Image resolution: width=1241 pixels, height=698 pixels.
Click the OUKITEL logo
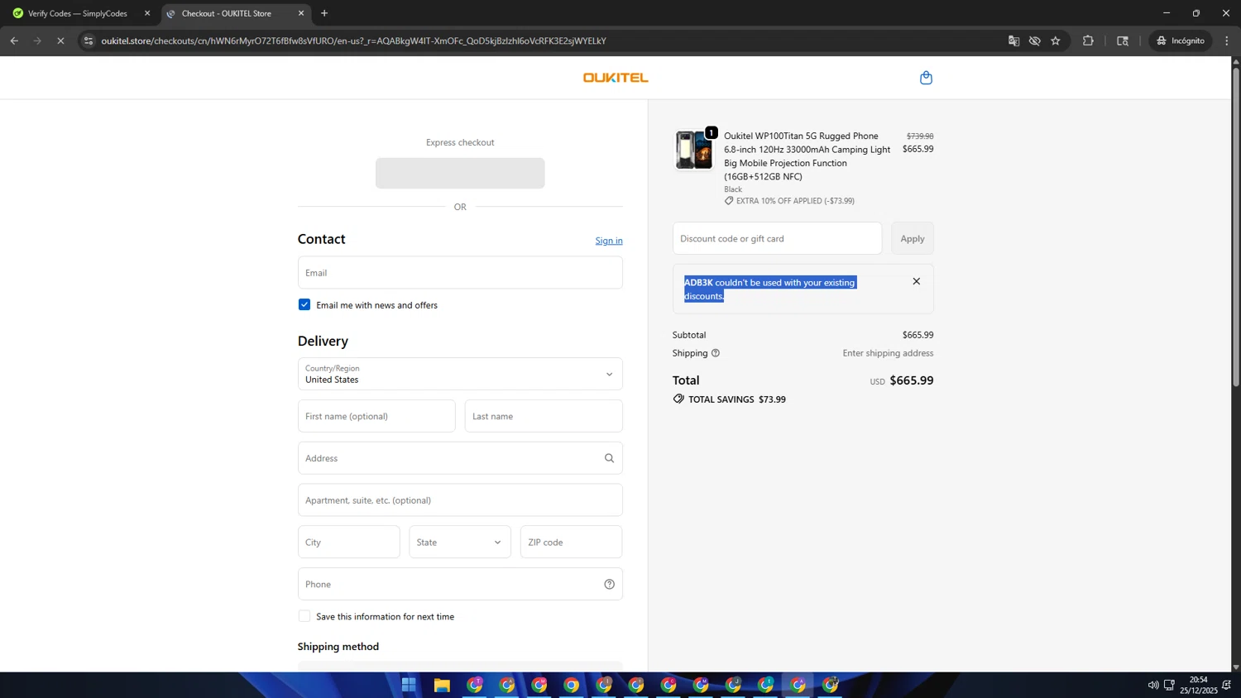coord(616,78)
